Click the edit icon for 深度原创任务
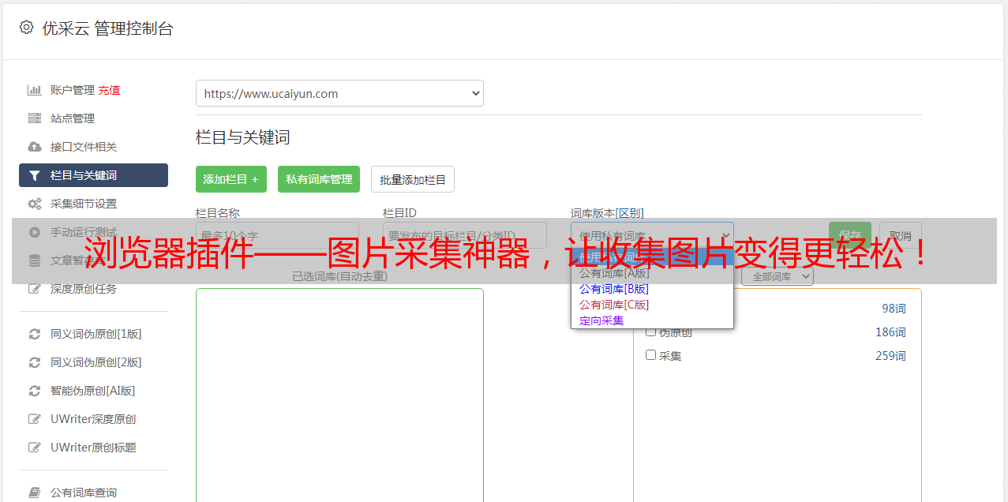This screenshot has height=502, width=1008. point(35,289)
